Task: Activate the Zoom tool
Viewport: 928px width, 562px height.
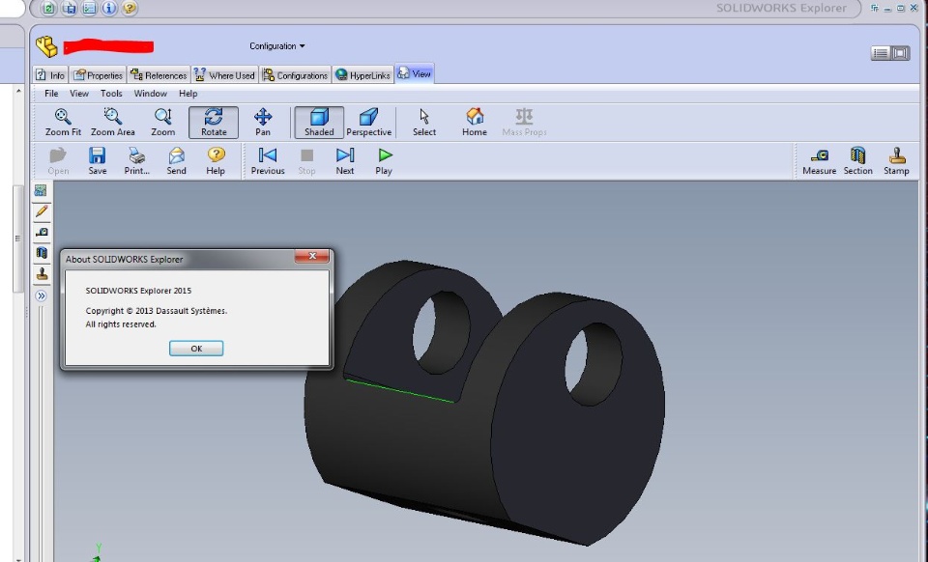Action: [162, 123]
